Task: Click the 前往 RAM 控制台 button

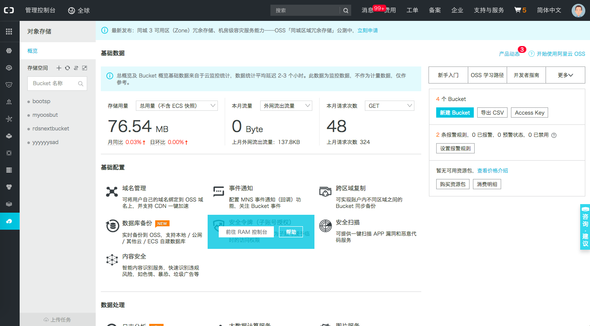Action: [247, 232]
